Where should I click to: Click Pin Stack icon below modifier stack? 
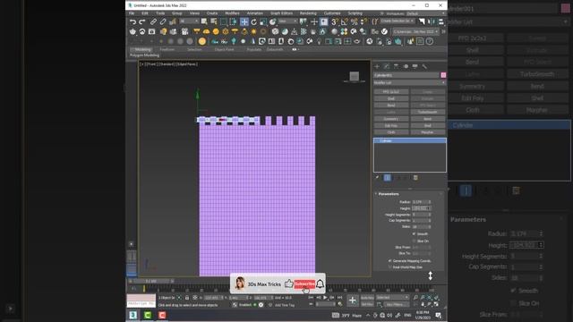click(x=378, y=178)
